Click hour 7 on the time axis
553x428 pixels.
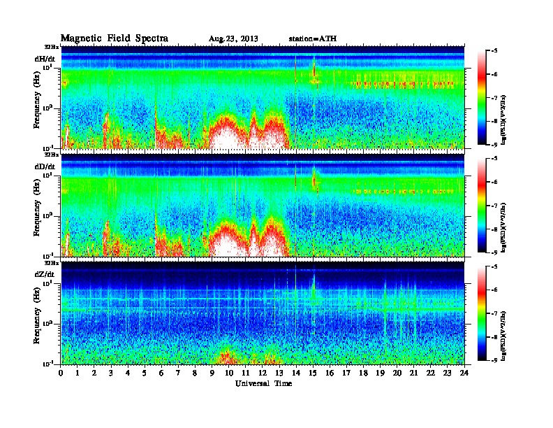(x=179, y=373)
